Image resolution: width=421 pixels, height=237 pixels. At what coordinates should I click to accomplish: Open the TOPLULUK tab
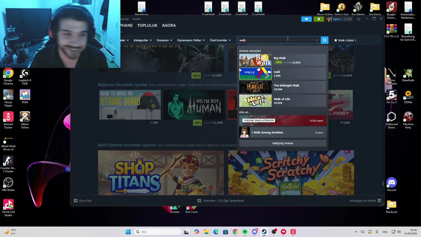147,25
